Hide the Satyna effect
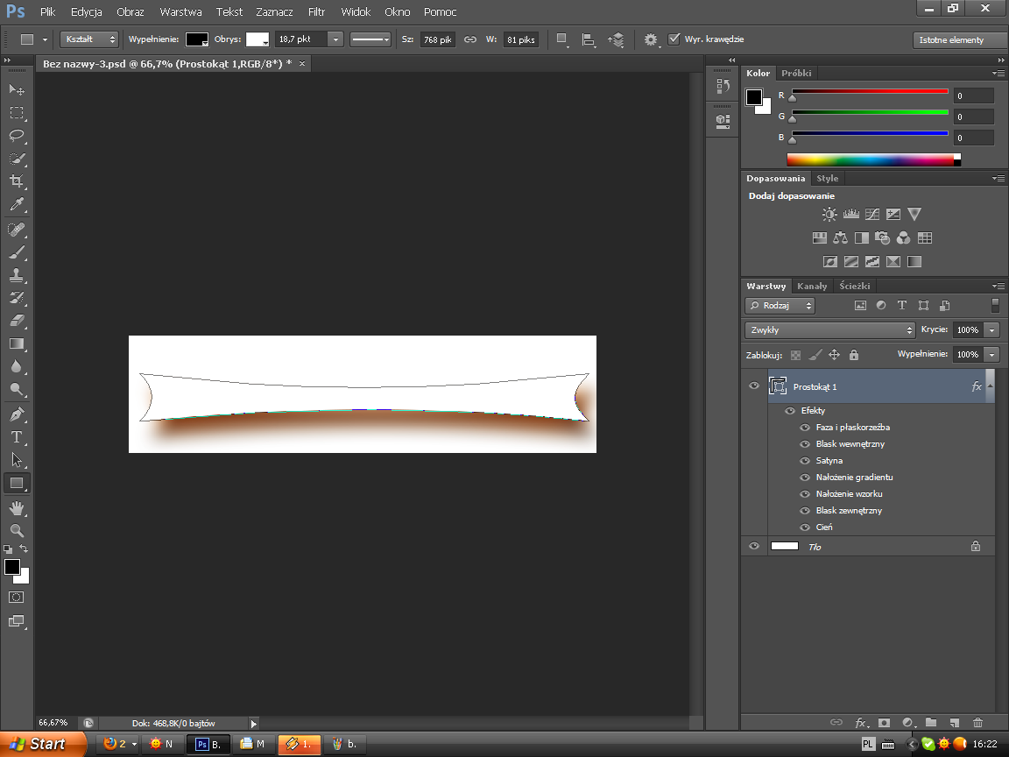1009x757 pixels. pyautogui.click(x=804, y=461)
